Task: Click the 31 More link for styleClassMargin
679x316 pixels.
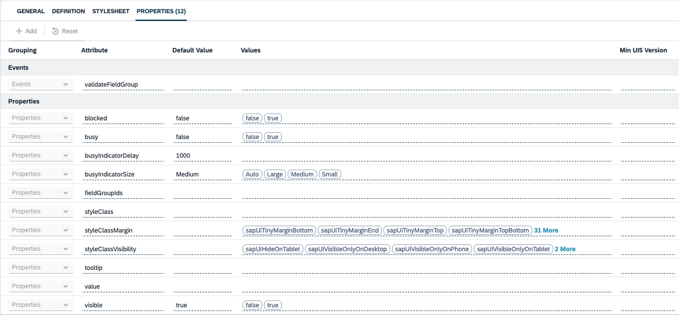Action: [x=546, y=230]
